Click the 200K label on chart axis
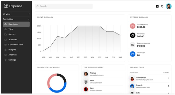Viewport: 175px width, 95px height. pyautogui.click(x=39, y=26)
